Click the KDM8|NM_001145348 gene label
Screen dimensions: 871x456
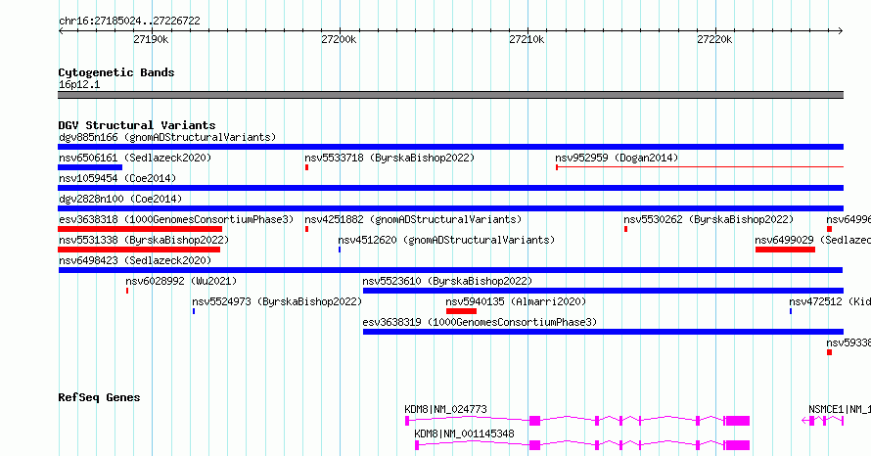(465, 433)
